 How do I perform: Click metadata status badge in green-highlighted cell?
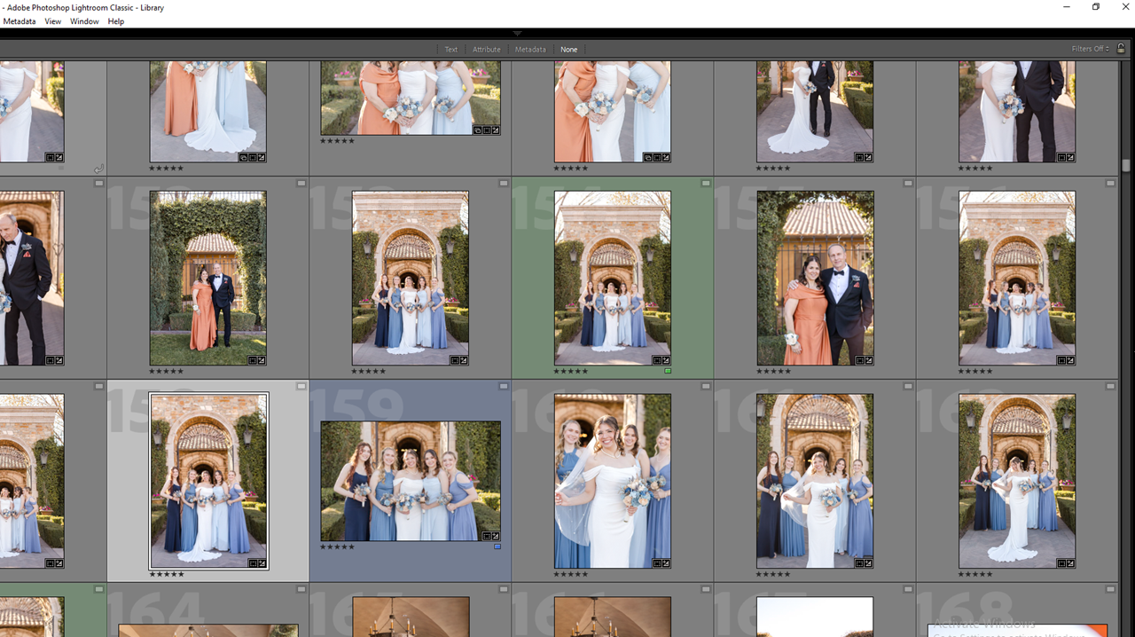[706, 184]
